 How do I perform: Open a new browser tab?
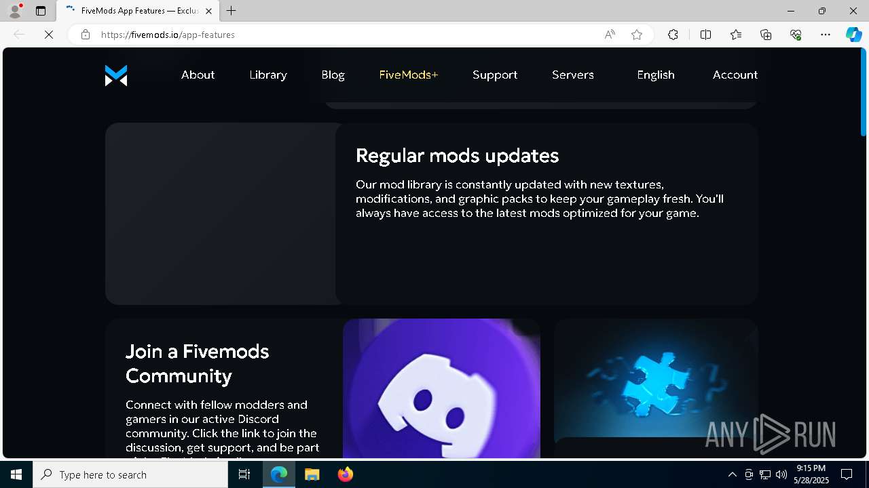point(232,11)
